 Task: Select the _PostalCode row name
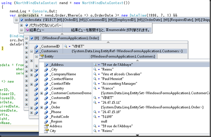pyautogui.click(x=59, y=117)
